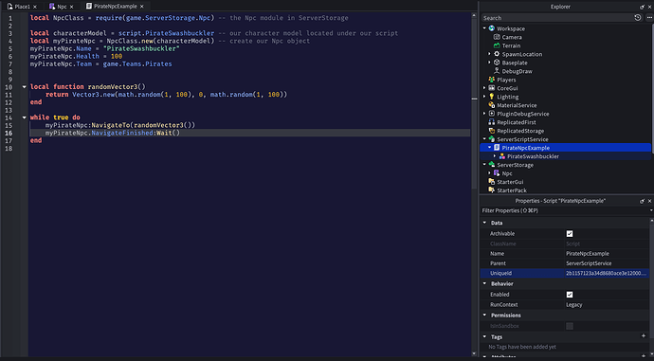This screenshot has width=654, height=361.
Task: Collapse the Permissions properties section
Action: 484,316
